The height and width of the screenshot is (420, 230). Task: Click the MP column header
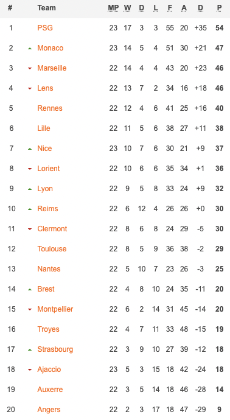113,8
